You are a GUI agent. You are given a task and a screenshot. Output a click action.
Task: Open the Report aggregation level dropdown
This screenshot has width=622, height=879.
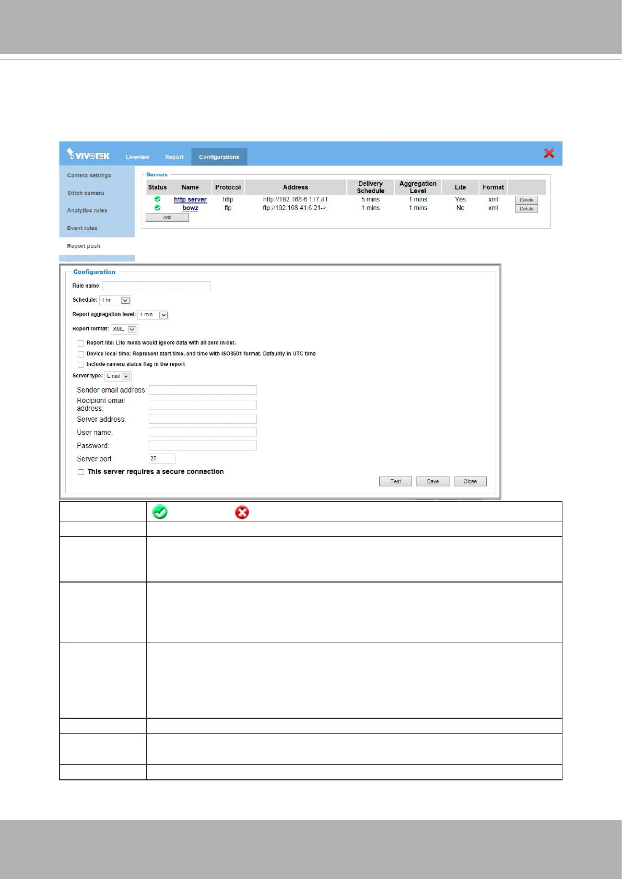154,315
